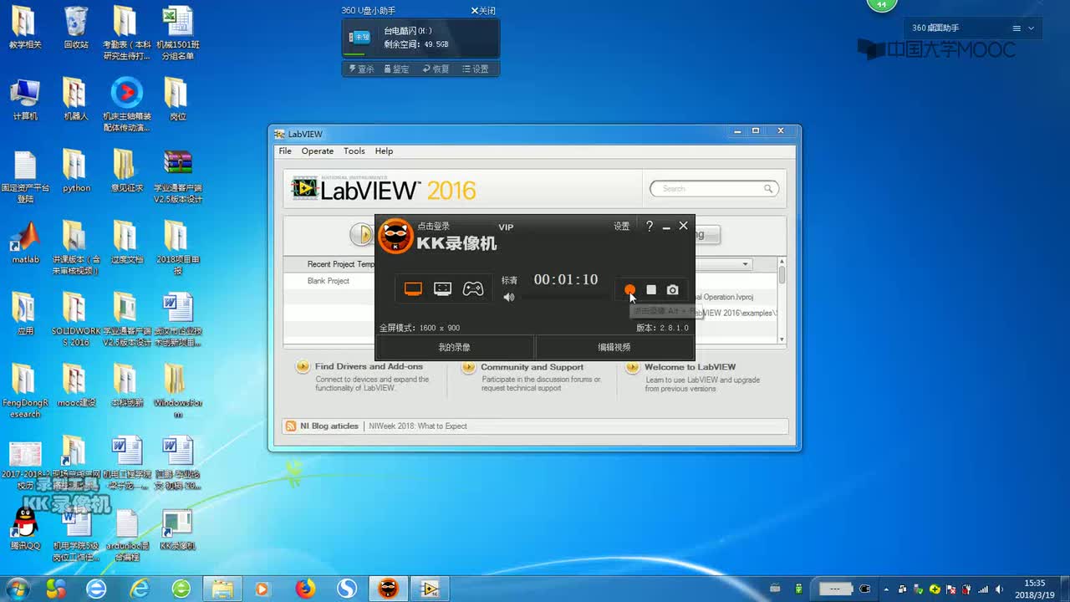The width and height of the screenshot is (1070, 602).
Task: Open the LabVIEW File menu
Action: pyautogui.click(x=285, y=151)
